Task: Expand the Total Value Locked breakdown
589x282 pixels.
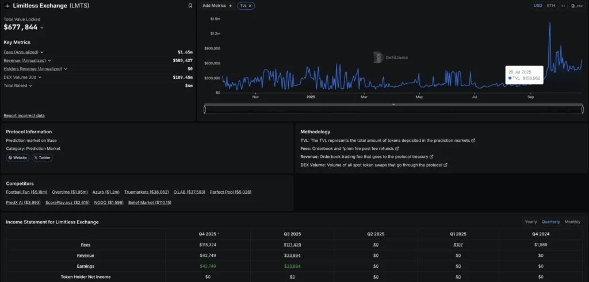Action: point(42,28)
